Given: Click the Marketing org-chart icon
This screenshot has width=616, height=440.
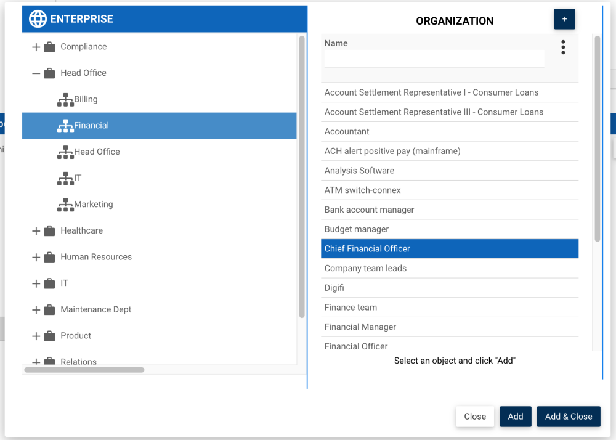Looking at the screenshot, I should 65,205.
